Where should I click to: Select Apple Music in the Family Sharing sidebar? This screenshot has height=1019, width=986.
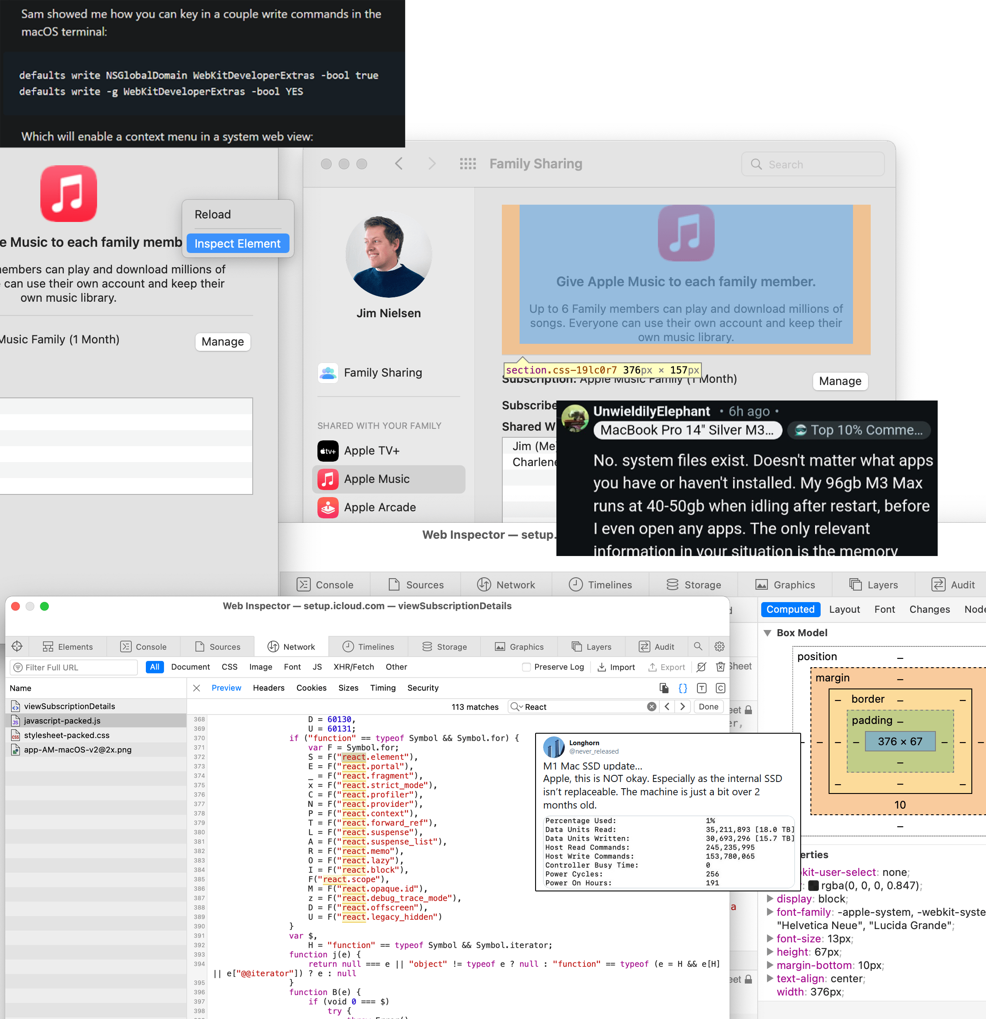click(x=389, y=479)
